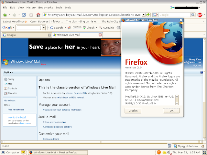Expand the bookmarks toolbar overflow chevron
This screenshot has height=155, width=207.
coord(203,22)
